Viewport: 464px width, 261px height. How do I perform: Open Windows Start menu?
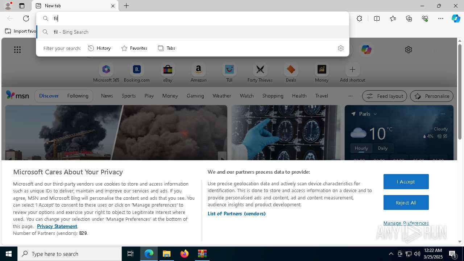coord(9,254)
